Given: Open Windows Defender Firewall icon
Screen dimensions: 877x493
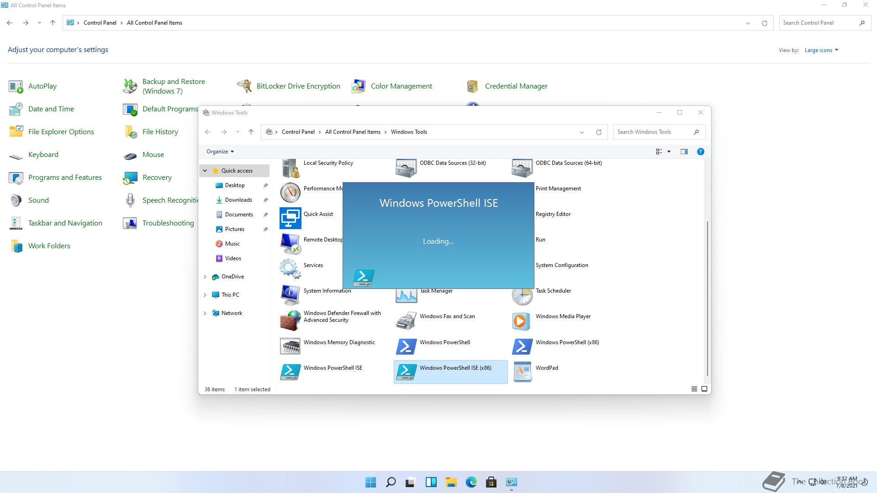Looking at the screenshot, I should pos(290,321).
